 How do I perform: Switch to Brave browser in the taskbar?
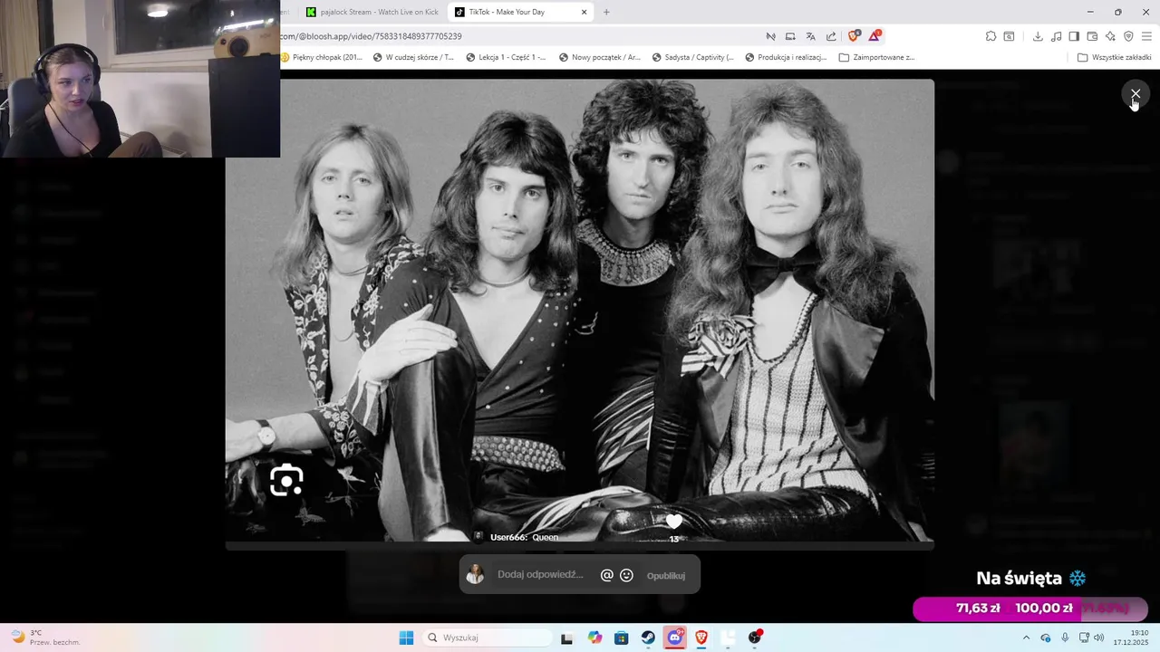[701, 638]
